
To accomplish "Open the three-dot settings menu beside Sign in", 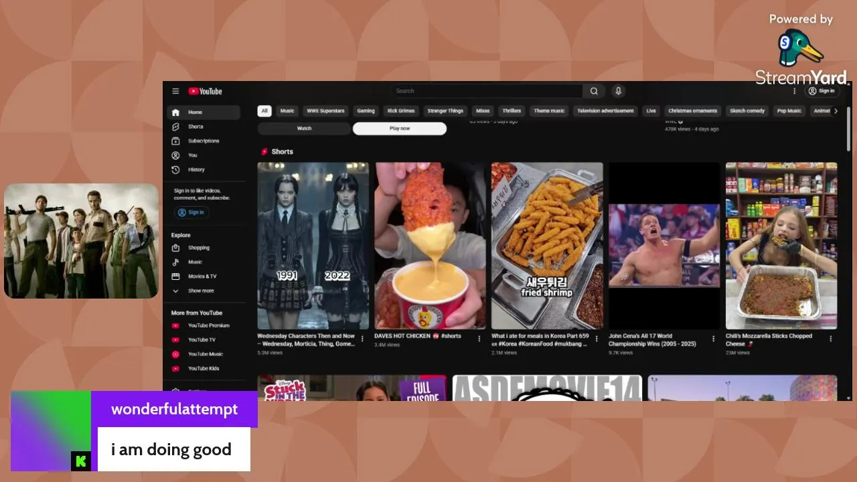I will point(795,91).
